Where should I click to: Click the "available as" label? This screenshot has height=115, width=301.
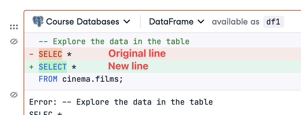(x=236, y=22)
